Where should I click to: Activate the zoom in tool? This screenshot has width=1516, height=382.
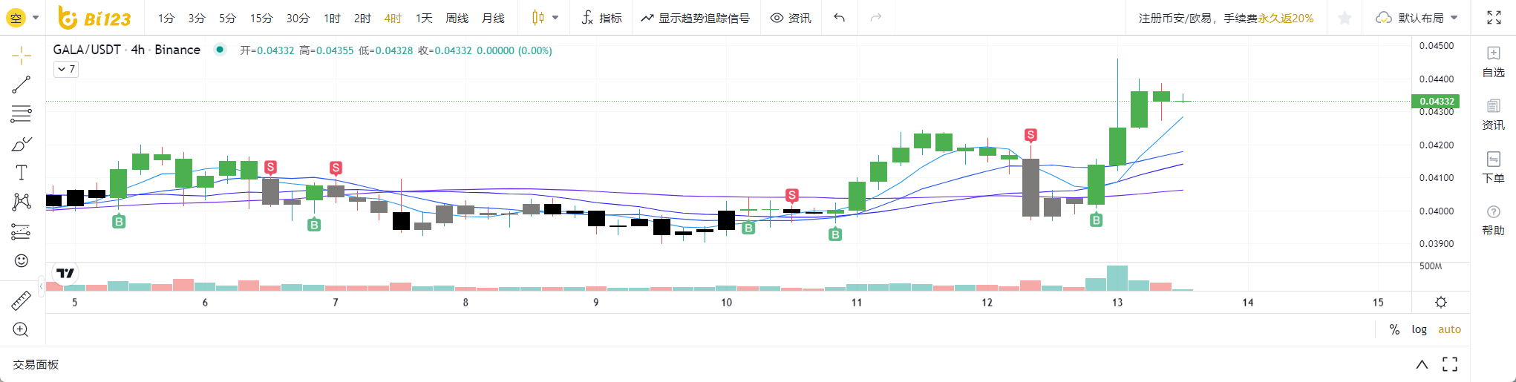tap(22, 329)
